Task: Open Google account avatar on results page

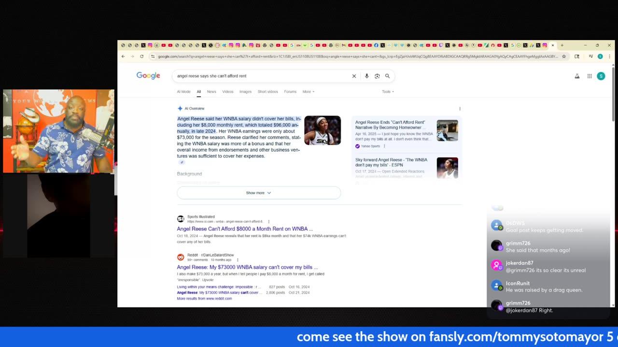Action: click(601, 76)
